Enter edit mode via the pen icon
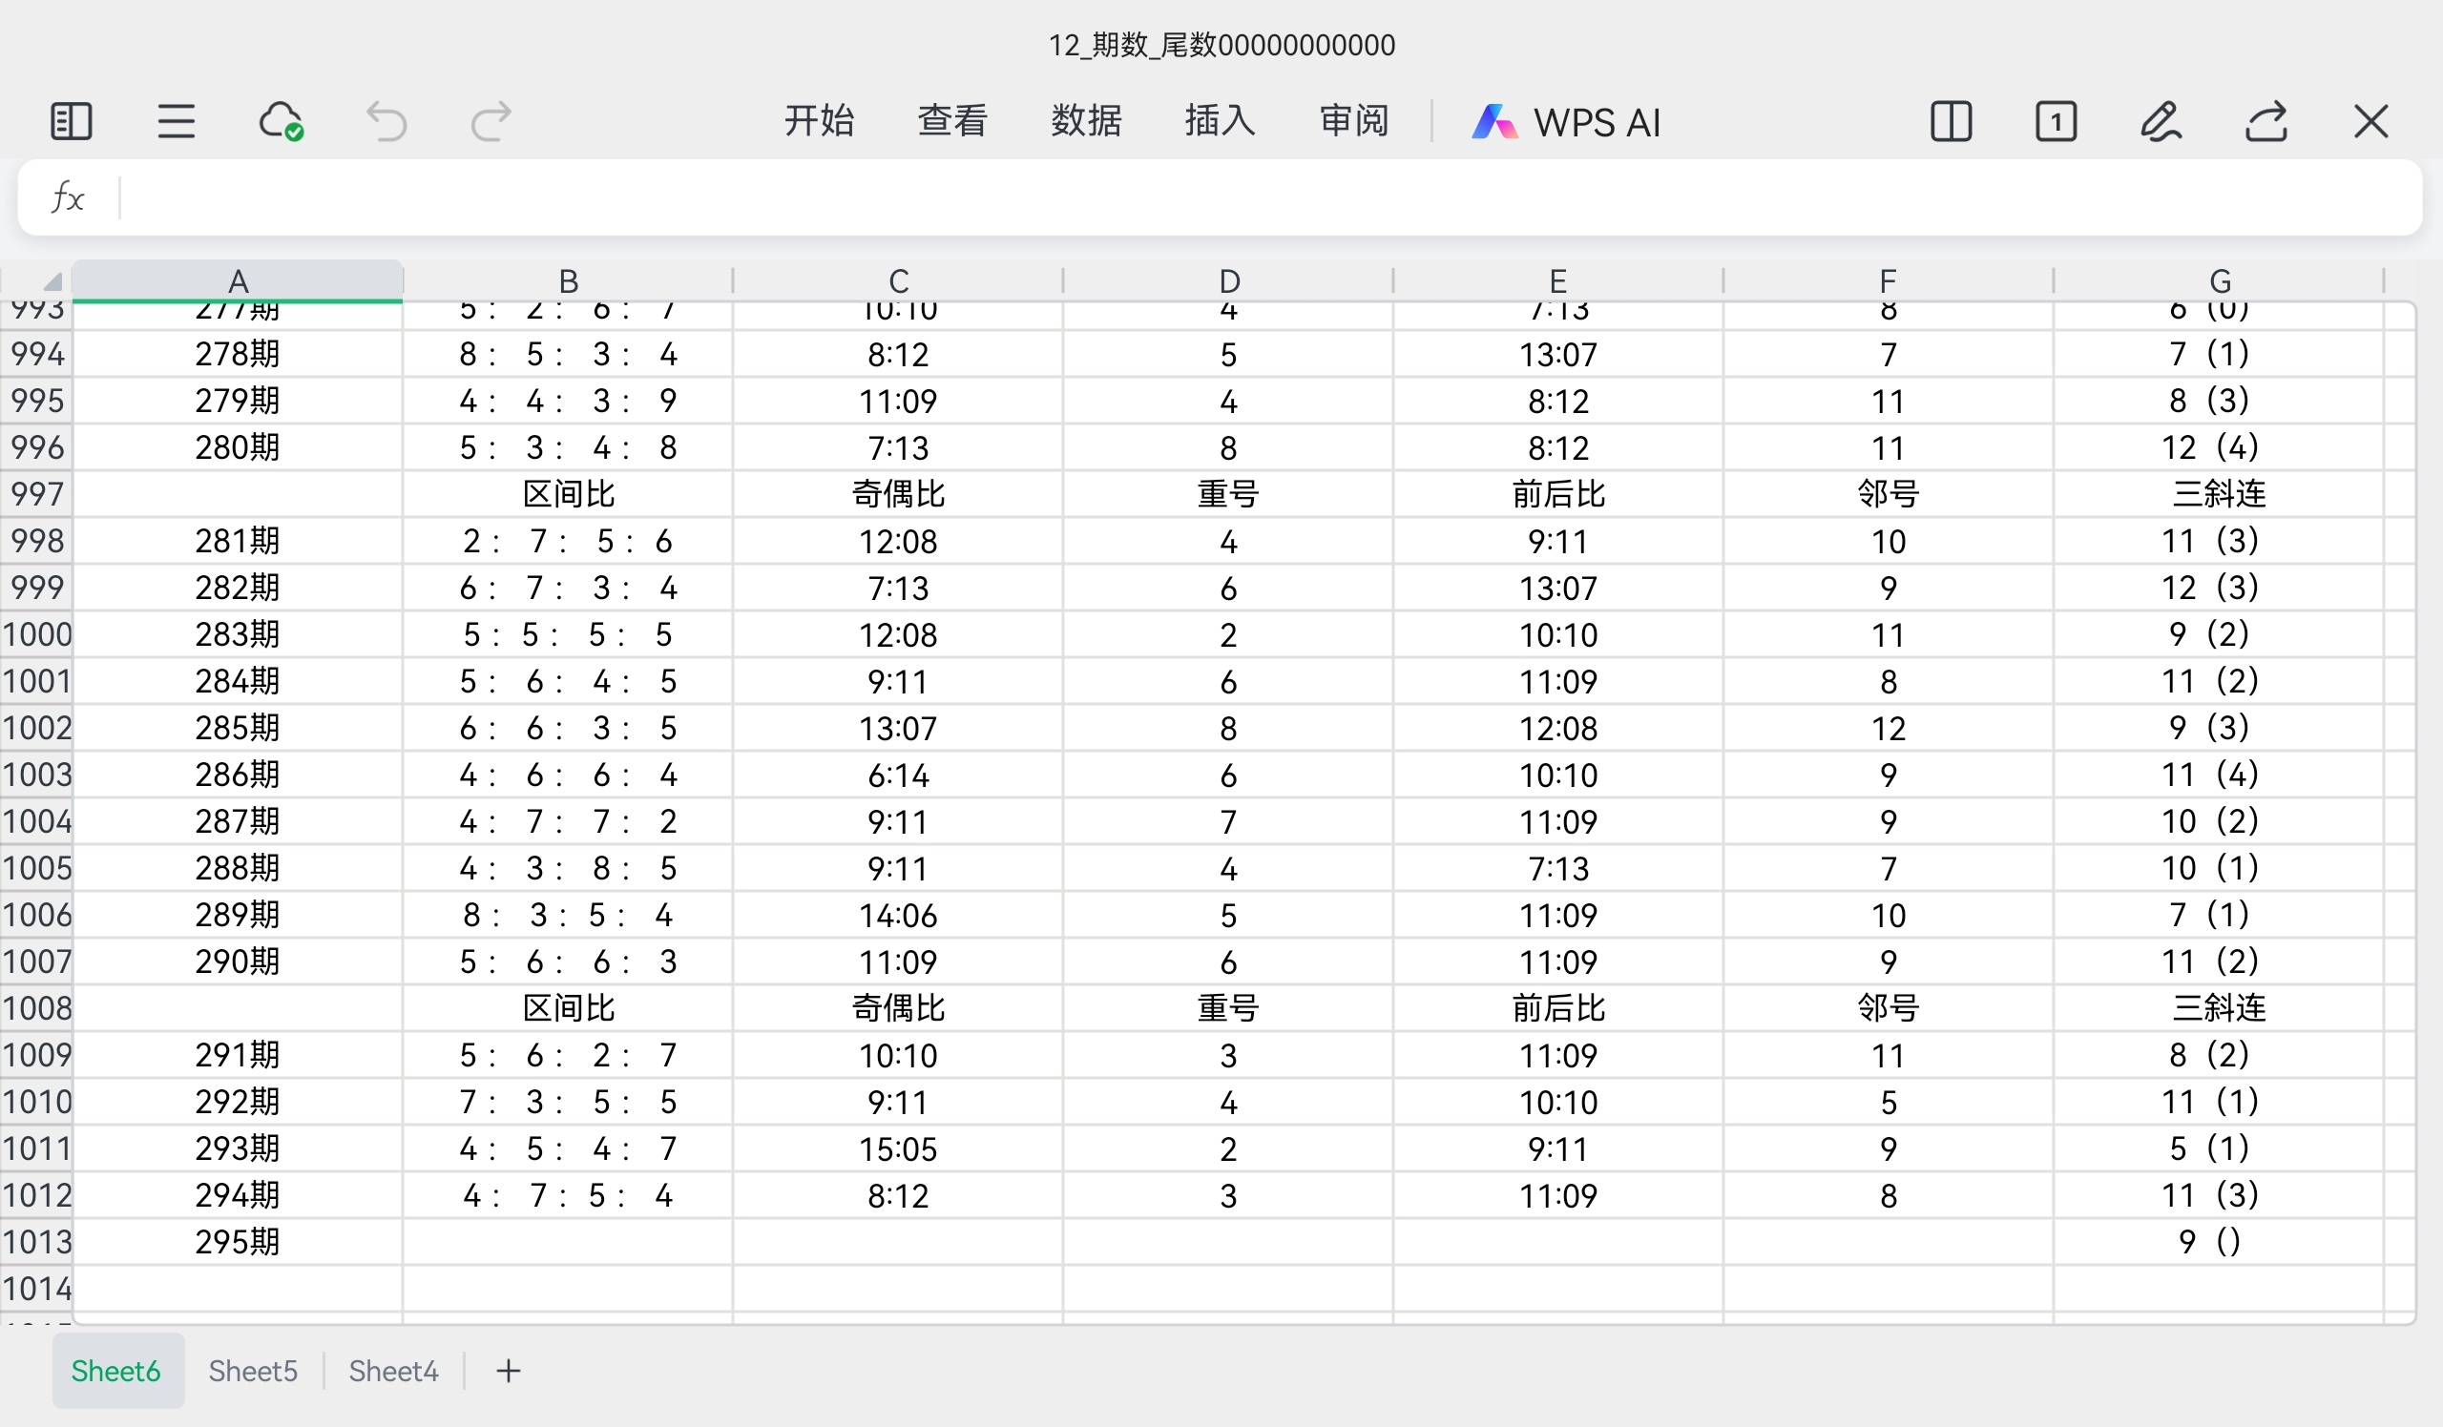 (2161, 121)
